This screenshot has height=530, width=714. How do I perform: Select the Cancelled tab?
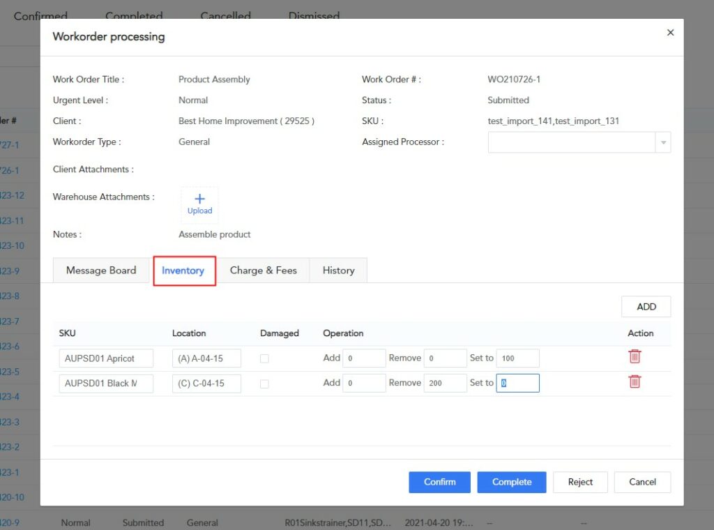[225, 15]
